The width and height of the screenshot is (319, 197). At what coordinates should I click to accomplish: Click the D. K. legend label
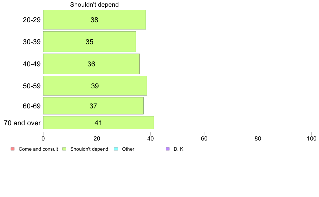click(x=179, y=149)
